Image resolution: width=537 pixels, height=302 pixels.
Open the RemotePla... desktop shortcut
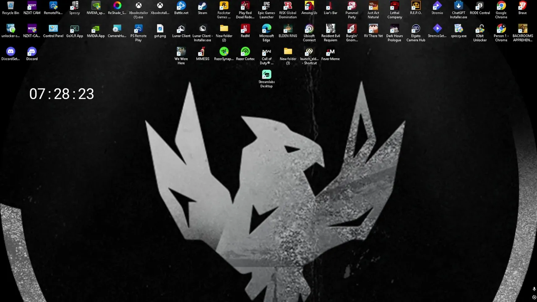pyautogui.click(x=53, y=8)
